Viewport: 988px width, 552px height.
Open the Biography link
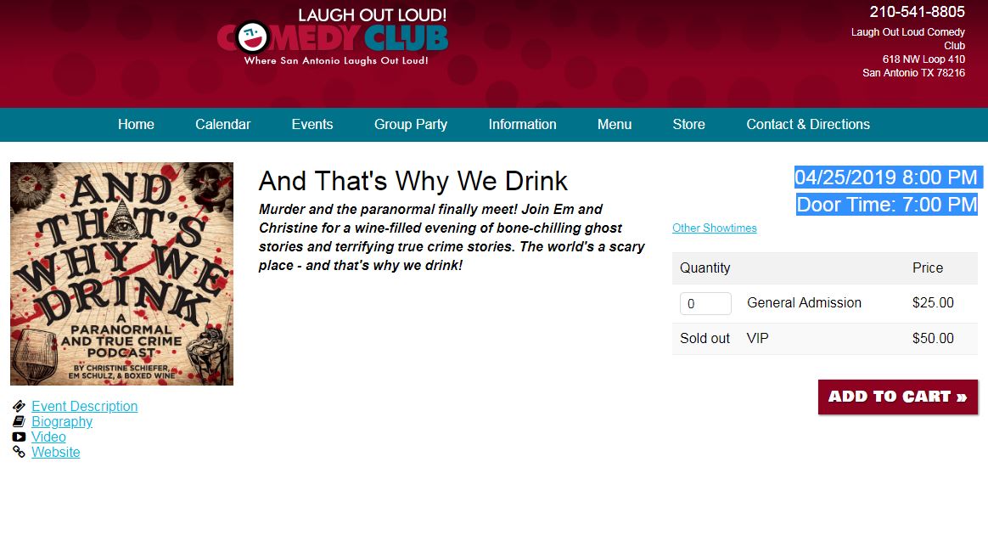tap(62, 421)
